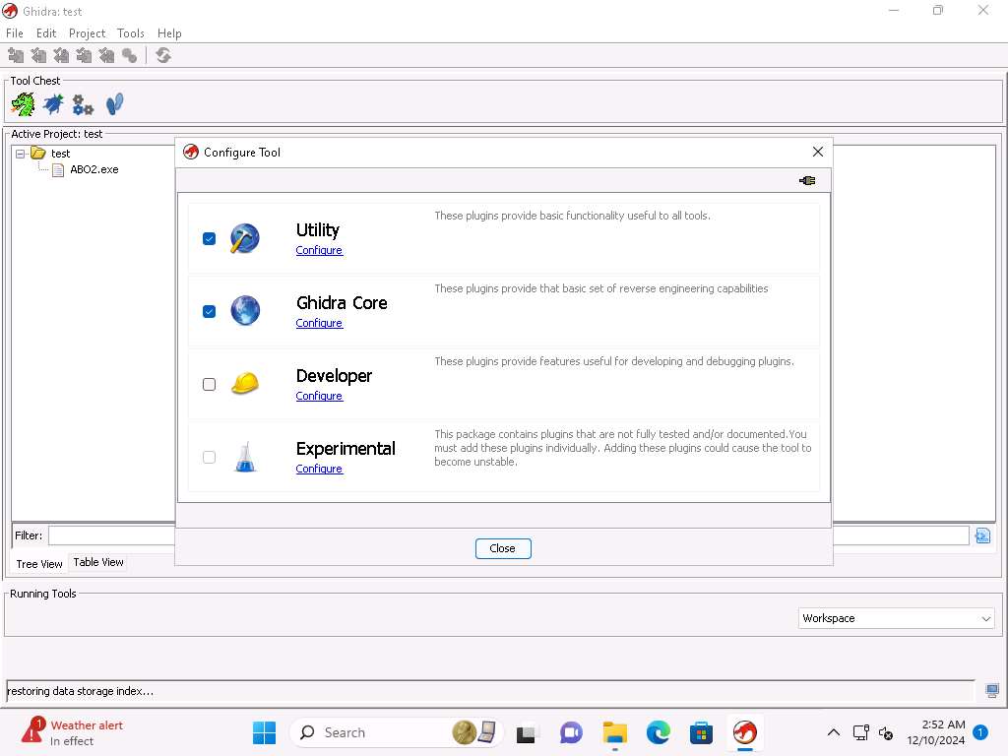Click the plug icon in Configure Tool
1008x756 pixels.
[x=807, y=180]
